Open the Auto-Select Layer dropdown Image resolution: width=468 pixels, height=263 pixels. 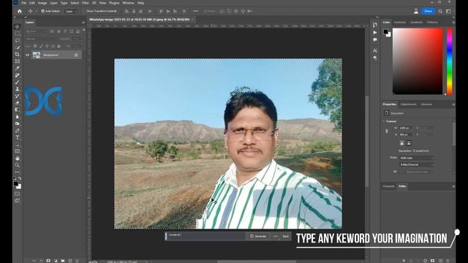coord(72,12)
